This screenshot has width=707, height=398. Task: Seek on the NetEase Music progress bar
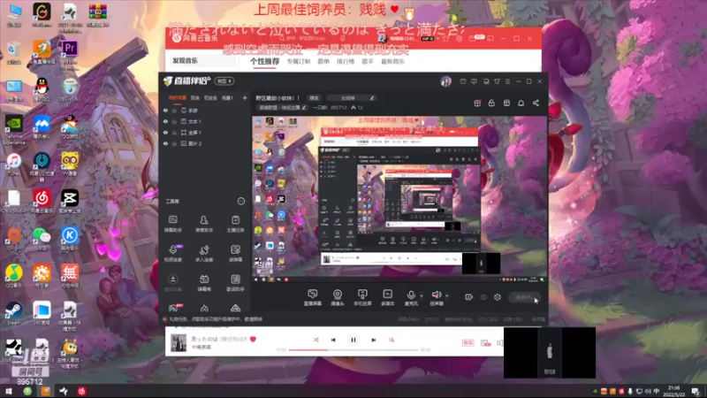point(353,349)
